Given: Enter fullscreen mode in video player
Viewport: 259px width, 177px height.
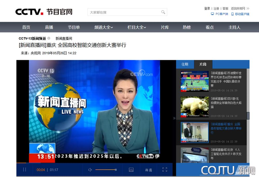Looking at the screenshot, I should 165,170.
